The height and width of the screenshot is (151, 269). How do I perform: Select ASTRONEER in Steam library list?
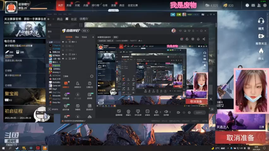click(55, 75)
